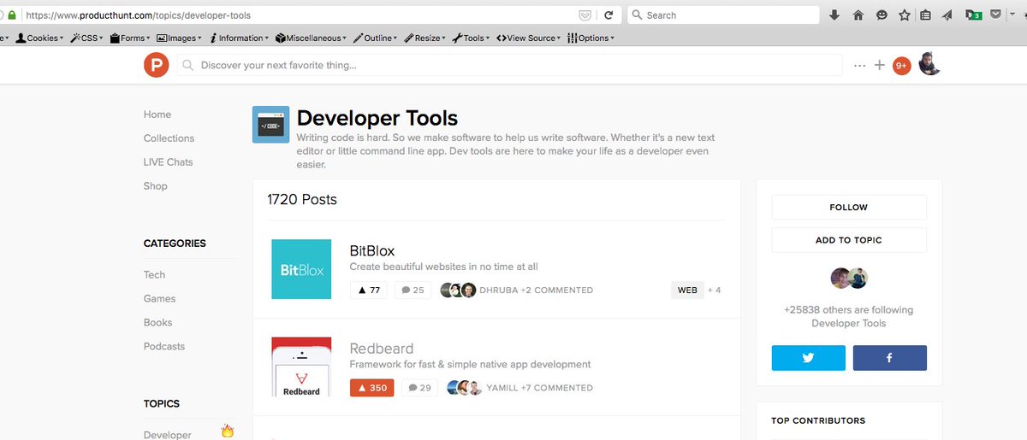Click the WEB tag on BitBlox
Image resolution: width=1027 pixels, height=440 pixels.
click(687, 290)
